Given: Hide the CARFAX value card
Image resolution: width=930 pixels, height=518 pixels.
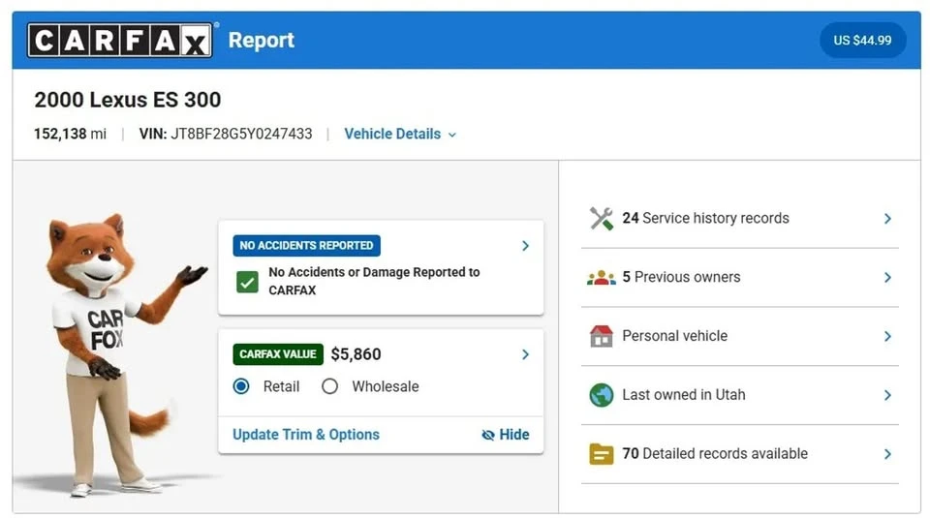Looking at the screenshot, I should click(506, 435).
